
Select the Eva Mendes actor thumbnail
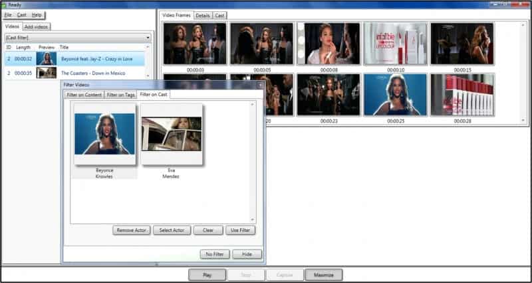172,134
